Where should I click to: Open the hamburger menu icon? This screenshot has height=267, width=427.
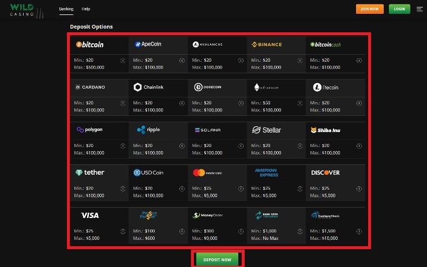419,9
